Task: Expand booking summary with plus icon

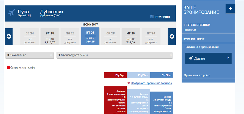Action: tap(230, 9)
